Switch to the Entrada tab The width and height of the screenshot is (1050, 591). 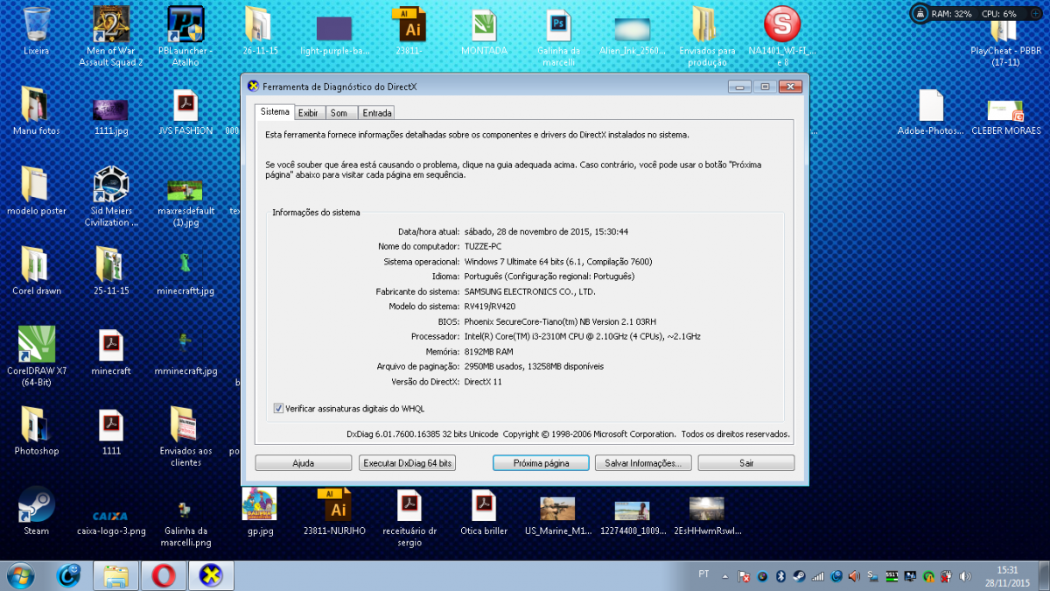(x=377, y=113)
